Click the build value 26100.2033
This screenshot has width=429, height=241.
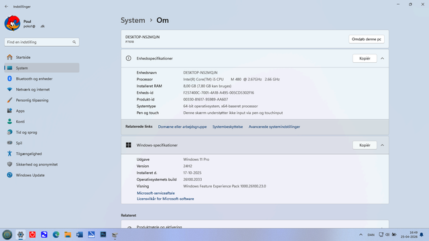[x=192, y=179]
